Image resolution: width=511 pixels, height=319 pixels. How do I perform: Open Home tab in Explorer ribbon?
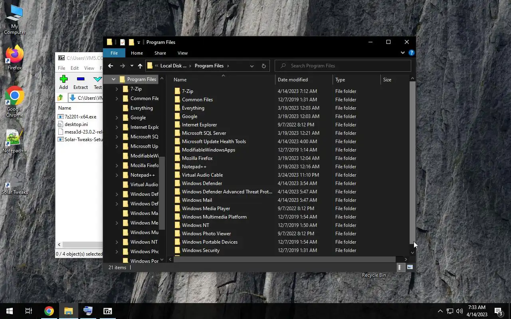click(x=137, y=53)
